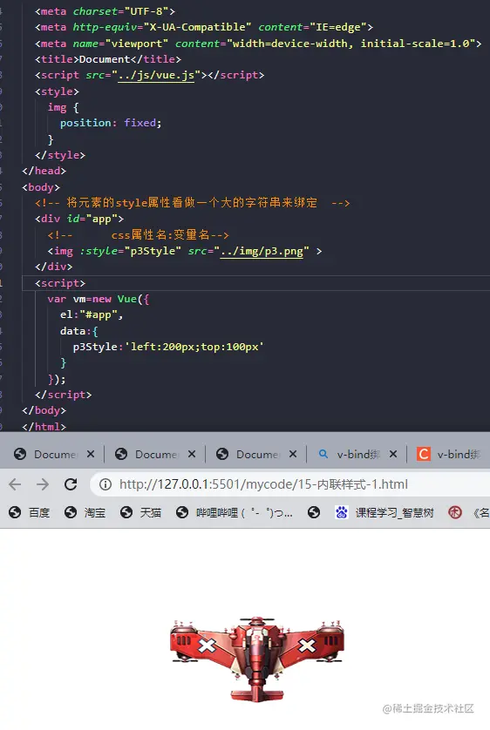This screenshot has height=730, width=490.
Task: Click the 'position: fixed;' CSS line
Action: tap(111, 123)
